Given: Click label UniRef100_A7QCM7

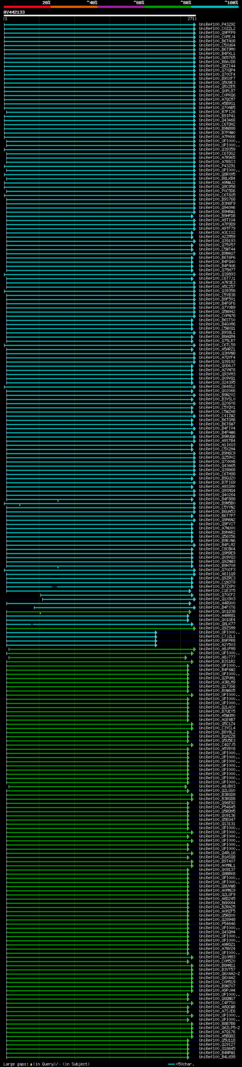Looking at the screenshot, I should coord(217,100).
